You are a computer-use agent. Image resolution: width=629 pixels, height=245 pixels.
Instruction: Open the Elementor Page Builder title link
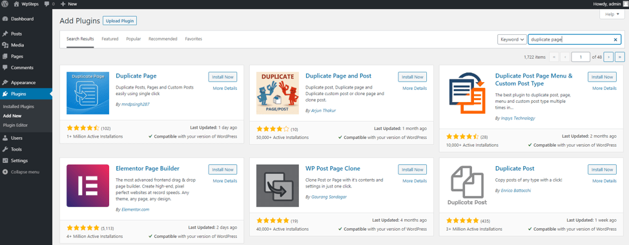click(x=147, y=169)
